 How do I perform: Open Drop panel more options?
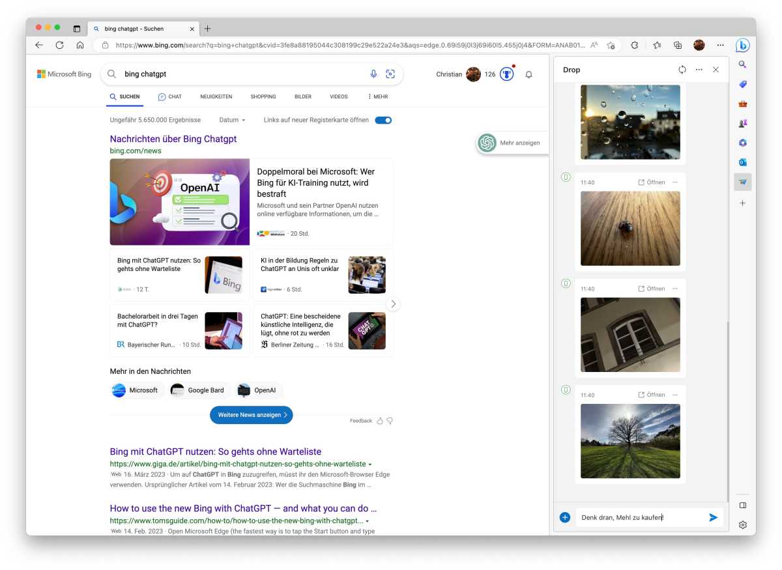click(x=699, y=70)
